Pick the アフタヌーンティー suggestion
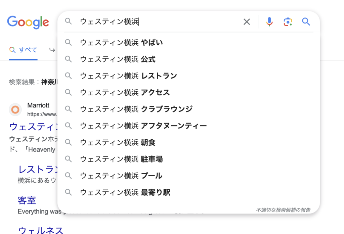 click(189, 126)
